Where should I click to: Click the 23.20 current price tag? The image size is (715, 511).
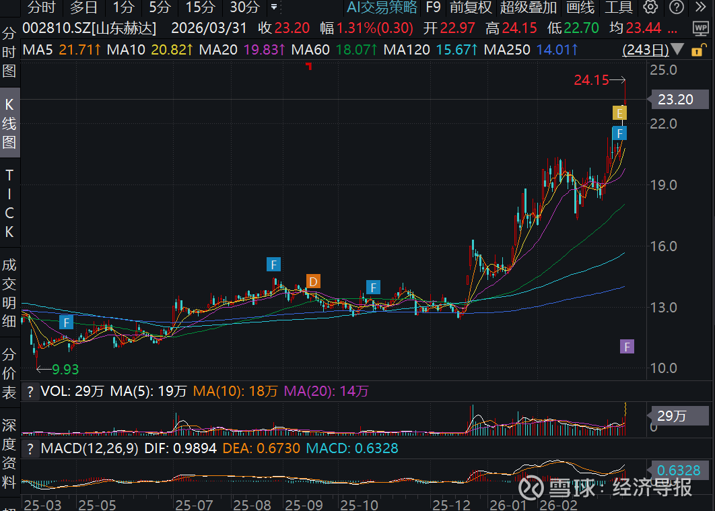coord(677,100)
